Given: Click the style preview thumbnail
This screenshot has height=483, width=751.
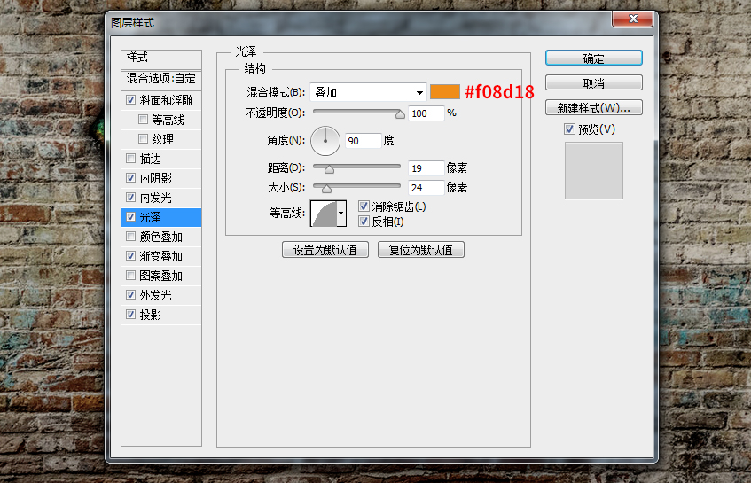Looking at the screenshot, I should [594, 170].
